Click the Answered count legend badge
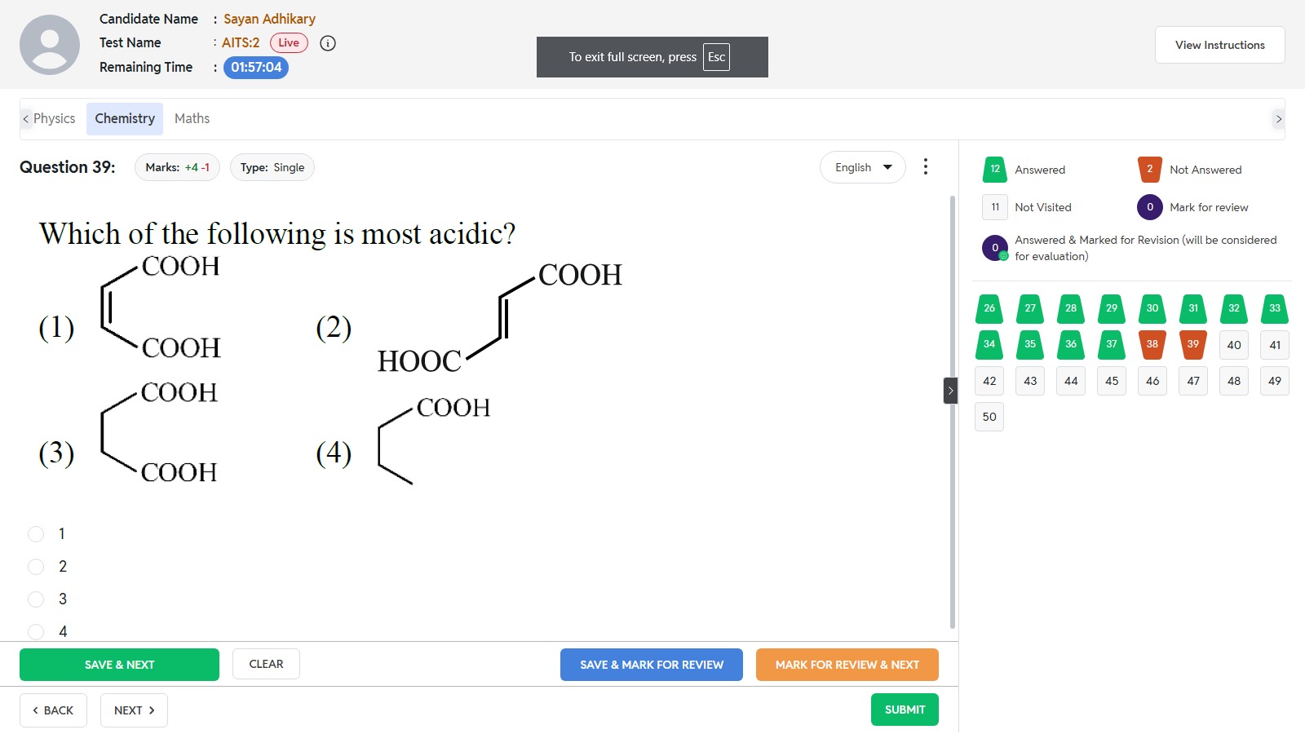The height and width of the screenshot is (734, 1305). [995, 170]
